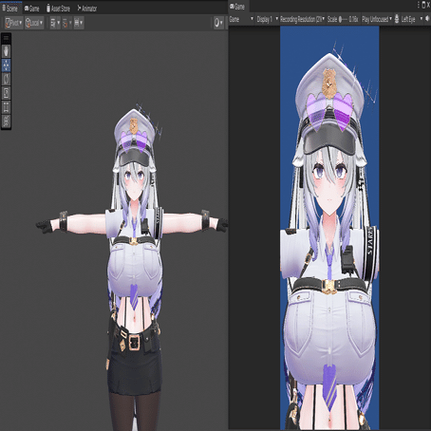Select the Hand (View) tool
Screen dimensions: 431x431
click(x=7, y=51)
